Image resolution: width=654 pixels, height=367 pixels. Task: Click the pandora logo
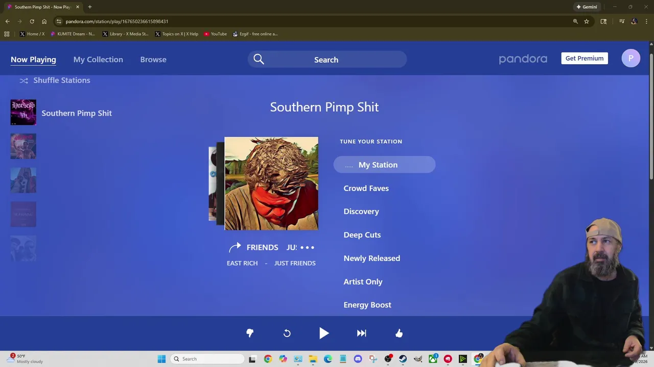(523, 59)
